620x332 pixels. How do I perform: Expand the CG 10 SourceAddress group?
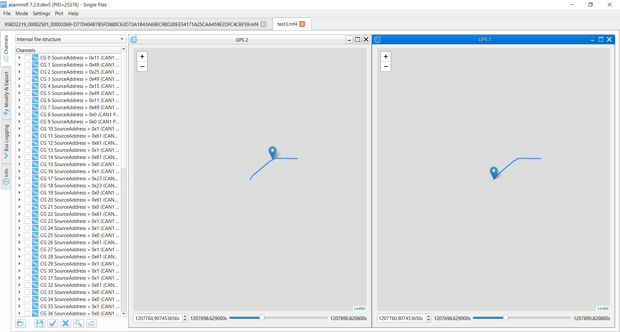[x=19, y=129]
